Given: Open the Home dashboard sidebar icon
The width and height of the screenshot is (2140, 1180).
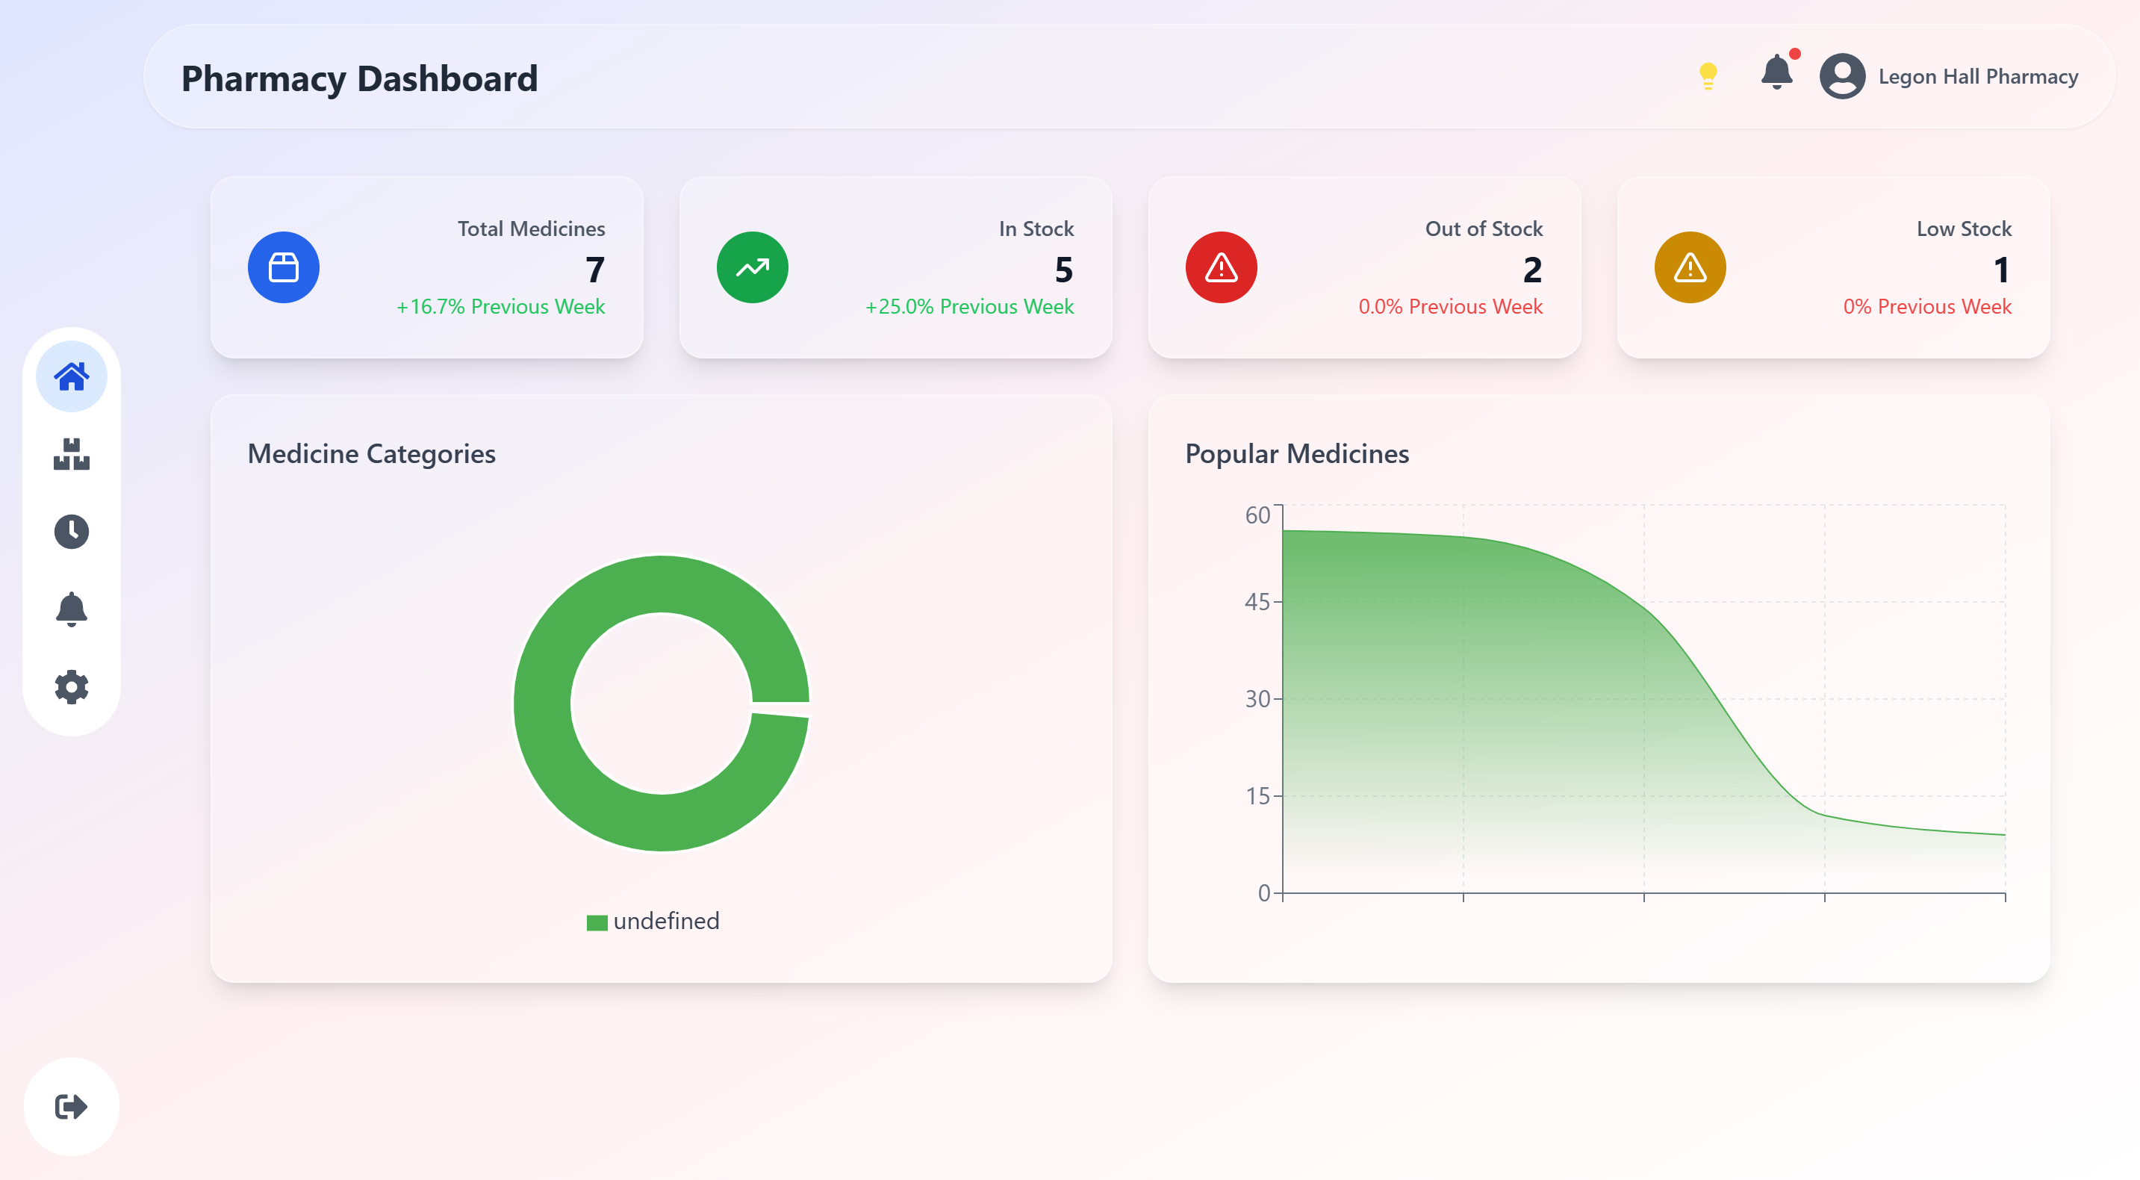Looking at the screenshot, I should tap(72, 376).
